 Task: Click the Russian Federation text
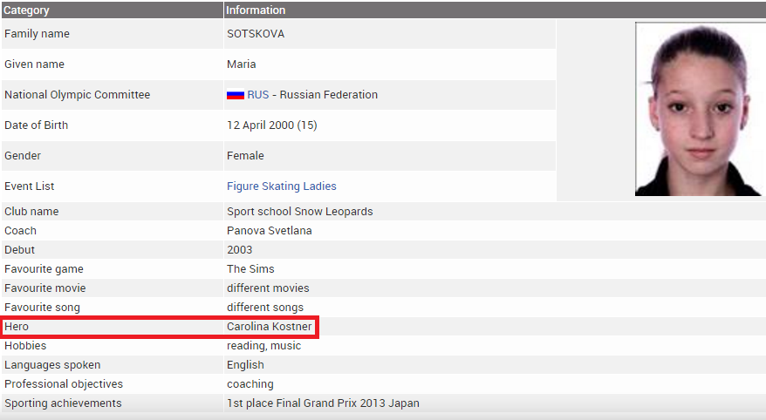click(x=329, y=95)
